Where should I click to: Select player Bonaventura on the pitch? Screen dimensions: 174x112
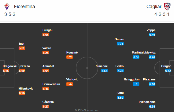[x=51, y=84]
